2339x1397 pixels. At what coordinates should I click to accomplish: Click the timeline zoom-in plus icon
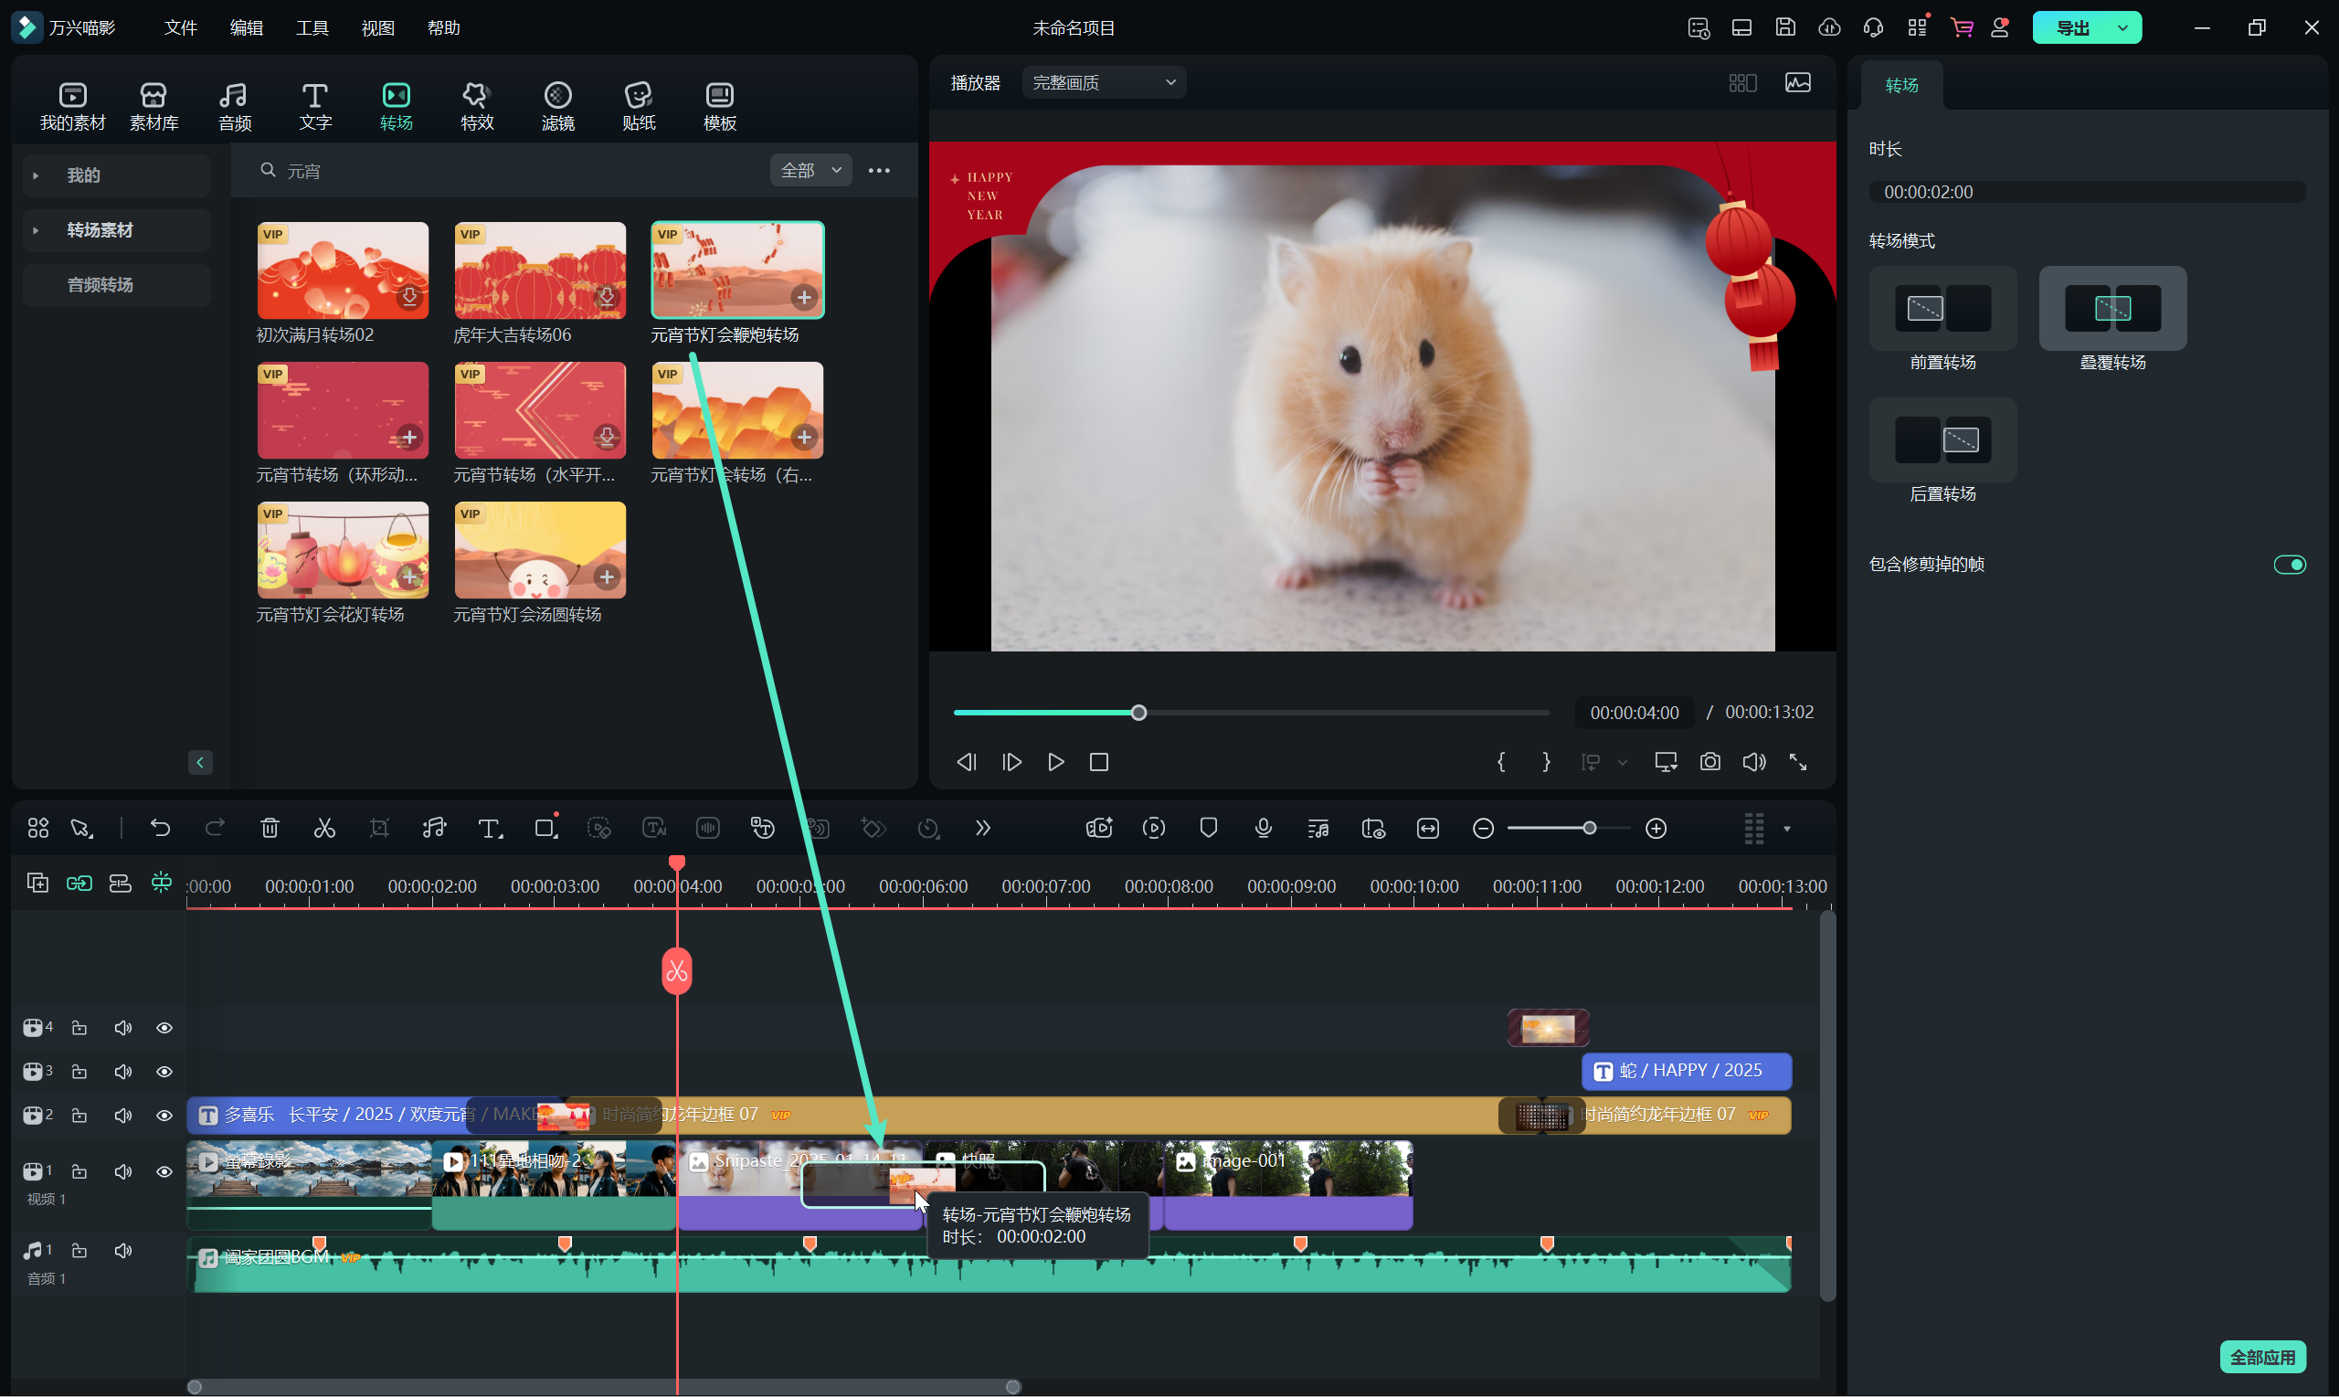coord(1656,829)
